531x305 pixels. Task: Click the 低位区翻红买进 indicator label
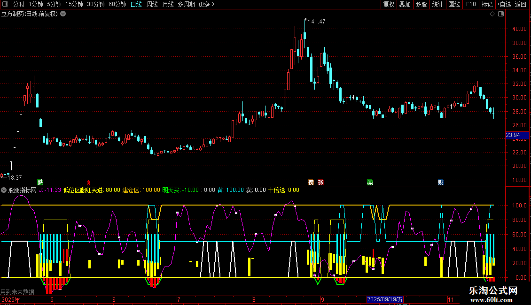click(x=83, y=190)
